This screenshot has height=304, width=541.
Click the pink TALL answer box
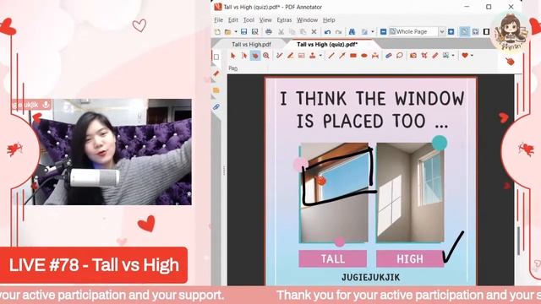[x=332, y=258]
